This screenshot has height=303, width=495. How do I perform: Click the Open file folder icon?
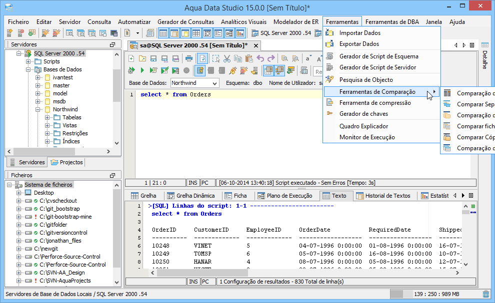coord(142,58)
